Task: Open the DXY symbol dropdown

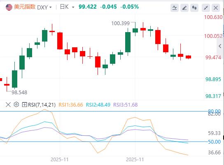Action: coord(44,7)
